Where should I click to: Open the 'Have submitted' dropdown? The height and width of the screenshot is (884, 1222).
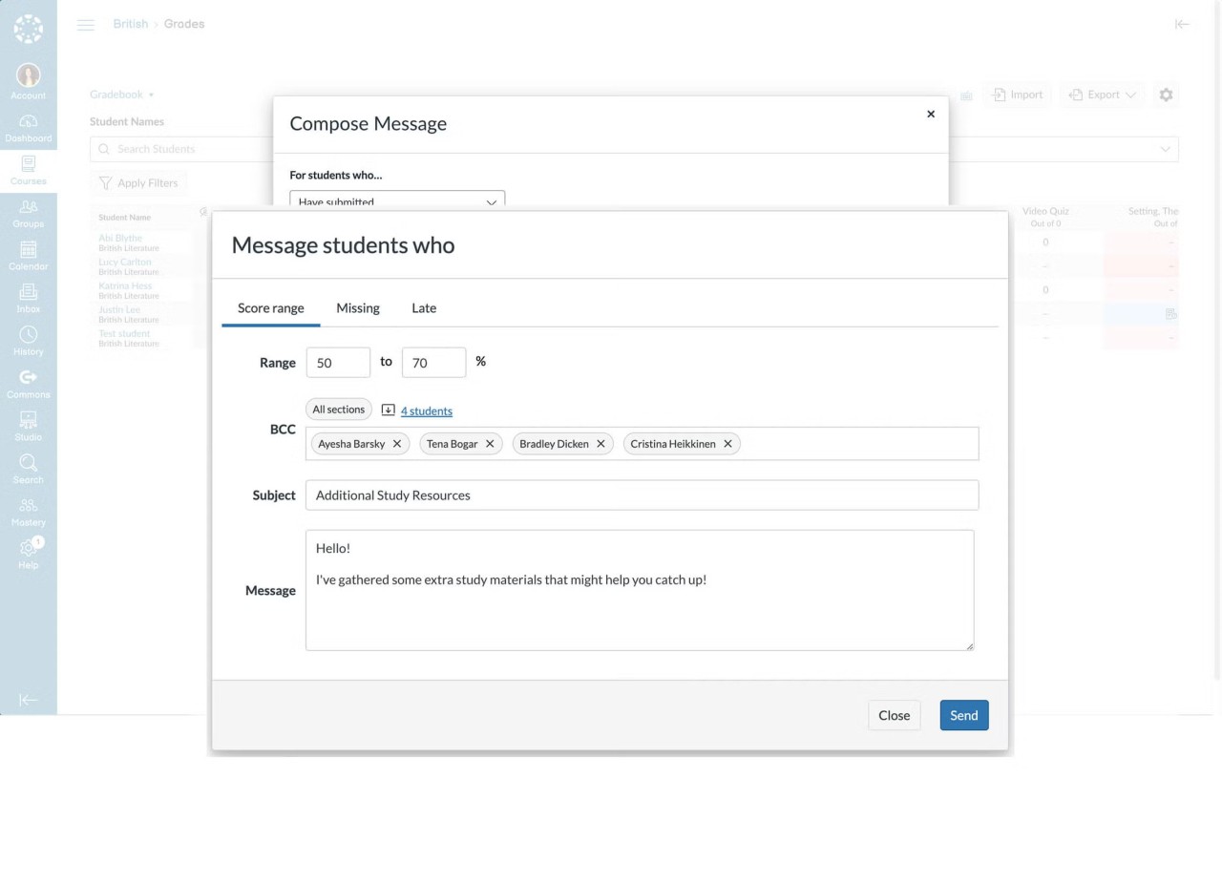coord(397,201)
